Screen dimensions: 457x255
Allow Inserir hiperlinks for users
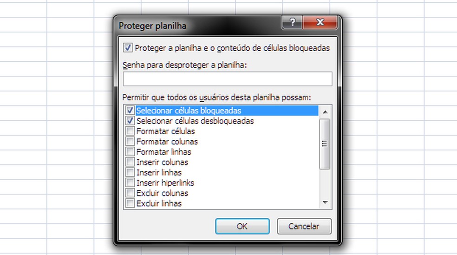130,183
